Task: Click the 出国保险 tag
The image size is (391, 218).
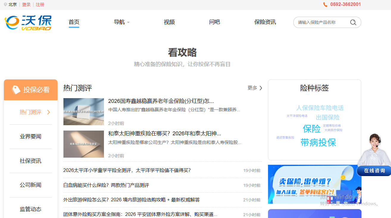Action: 328,117
